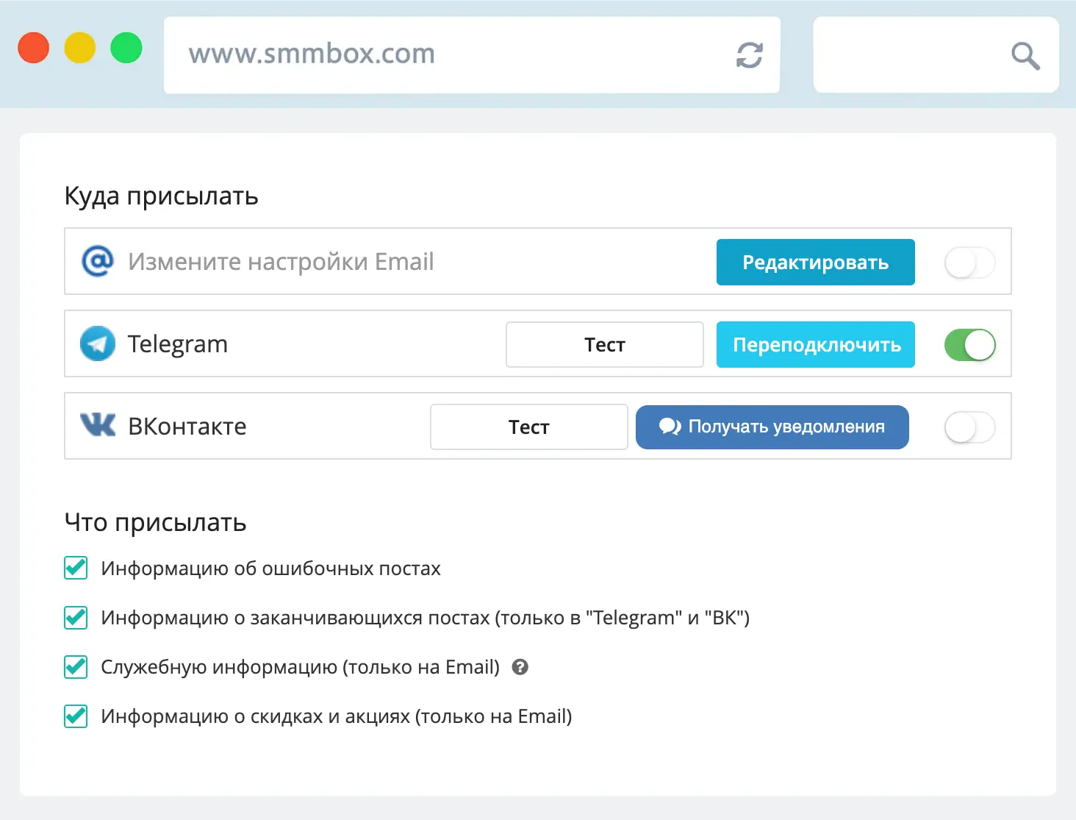Click the Информацию о заканчивающихся постах label
The width and height of the screenshot is (1076, 820).
(x=425, y=618)
